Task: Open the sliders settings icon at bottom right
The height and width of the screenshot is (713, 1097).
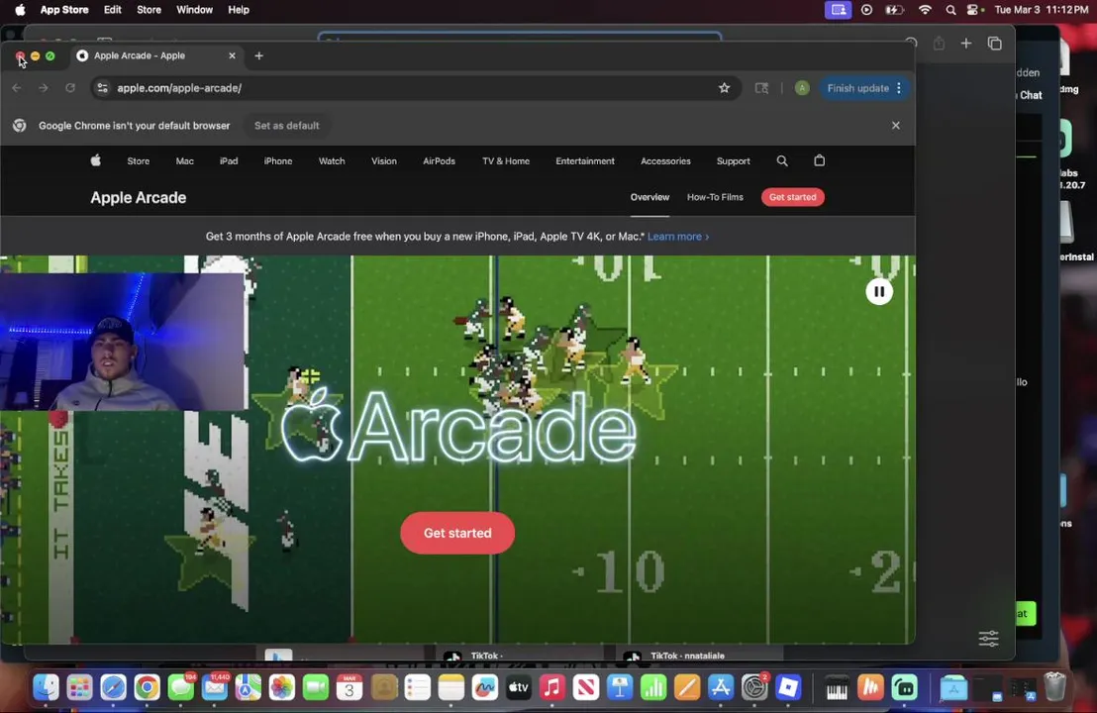Action: [x=988, y=638]
